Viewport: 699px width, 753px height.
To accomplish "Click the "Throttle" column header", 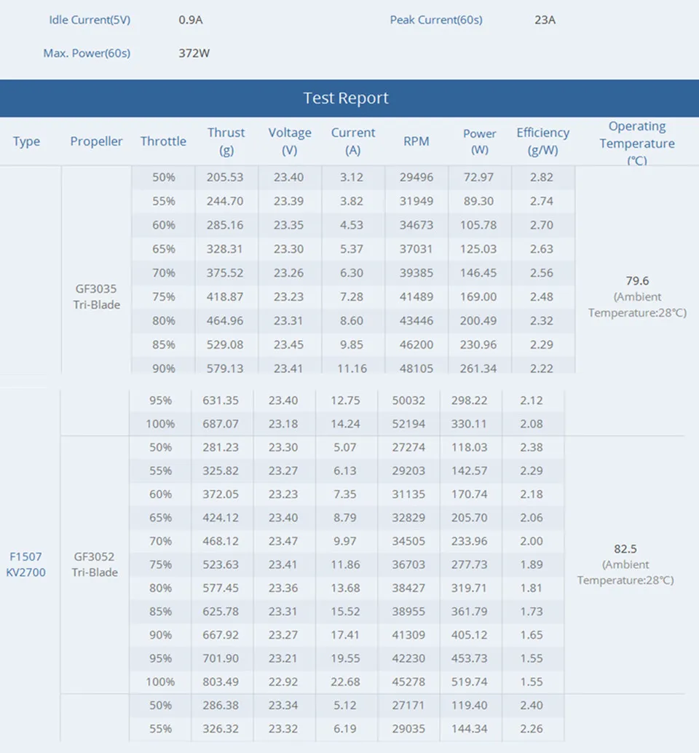I will click(x=163, y=141).
